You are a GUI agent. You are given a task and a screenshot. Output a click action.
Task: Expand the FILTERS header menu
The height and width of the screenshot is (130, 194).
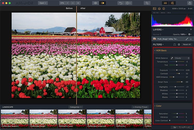click(x=158, y=44)
